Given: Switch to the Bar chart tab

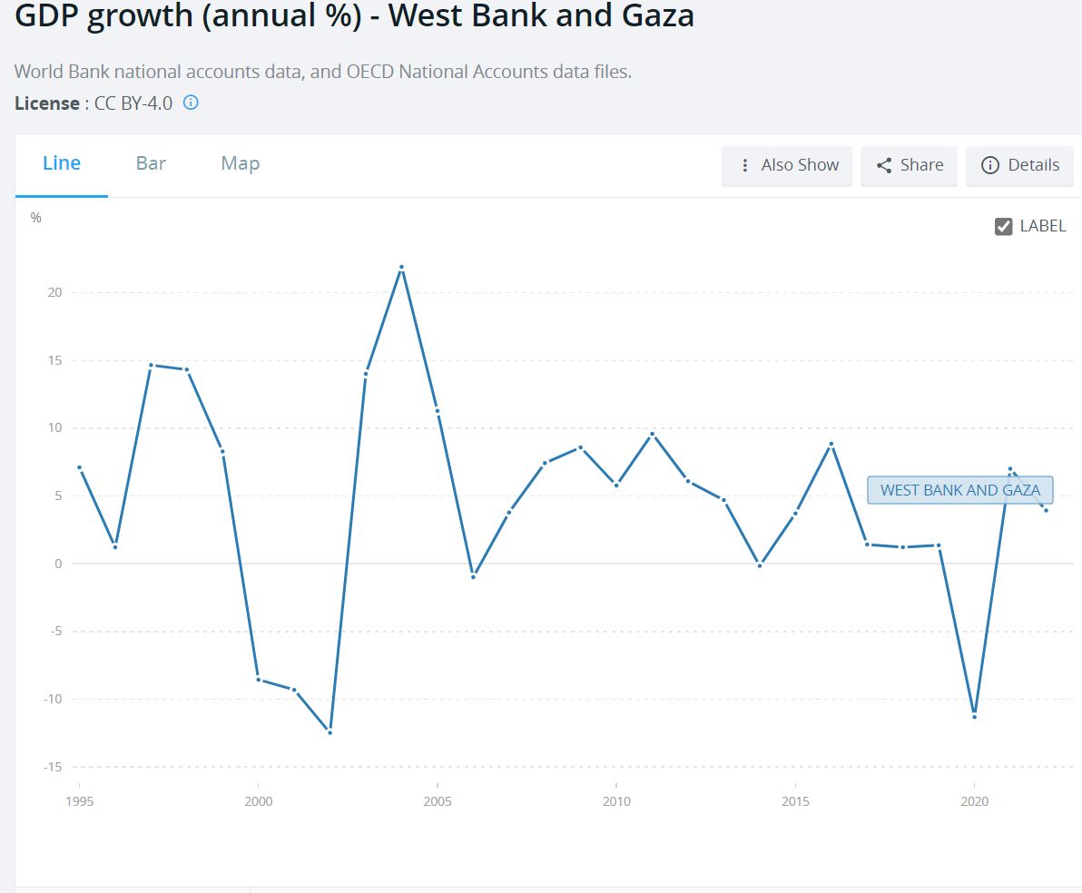Looking at the screenshot, I should click(x=151, y=163).
